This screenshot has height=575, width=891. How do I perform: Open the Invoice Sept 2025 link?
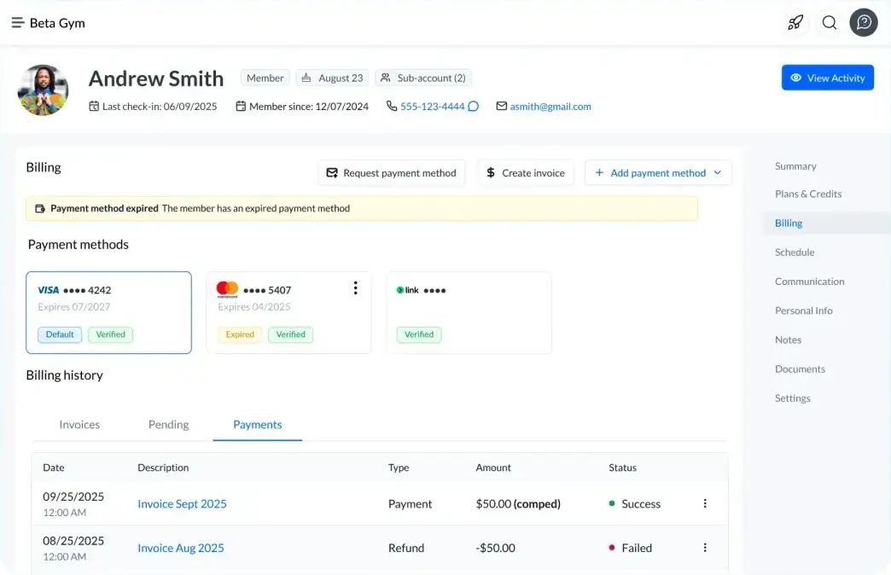[x=182, y=503]
